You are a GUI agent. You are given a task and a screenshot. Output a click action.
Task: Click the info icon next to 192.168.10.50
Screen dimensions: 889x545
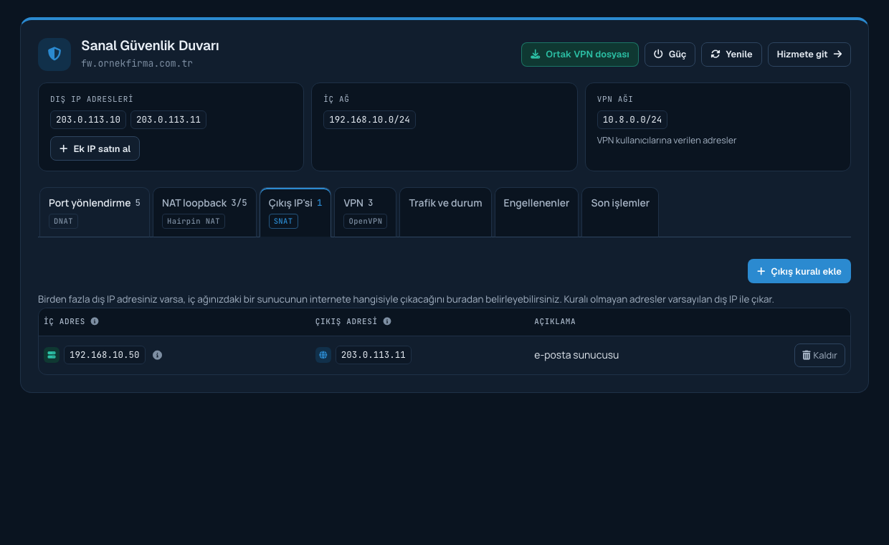[x=158, y=355]
